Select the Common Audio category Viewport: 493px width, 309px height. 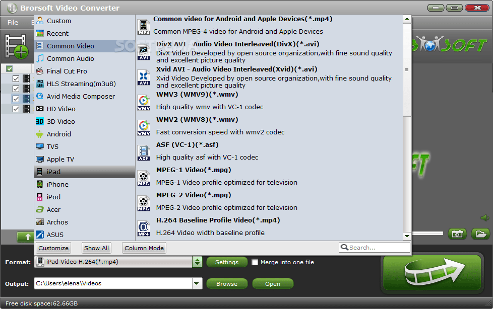[x=85, y=58]
